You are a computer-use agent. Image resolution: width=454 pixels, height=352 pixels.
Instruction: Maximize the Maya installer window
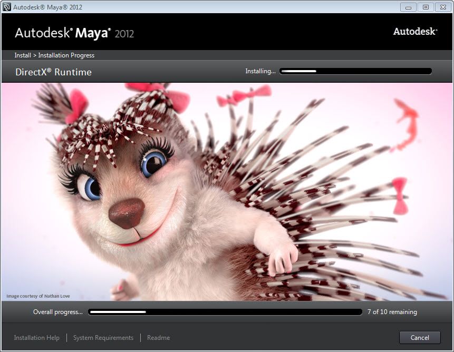(426, 7)
